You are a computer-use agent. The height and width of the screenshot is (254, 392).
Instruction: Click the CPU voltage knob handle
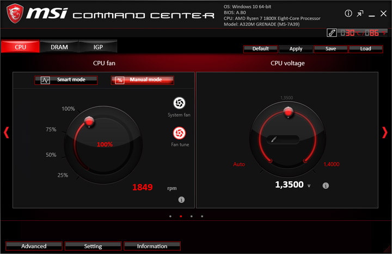coord(288,112)
